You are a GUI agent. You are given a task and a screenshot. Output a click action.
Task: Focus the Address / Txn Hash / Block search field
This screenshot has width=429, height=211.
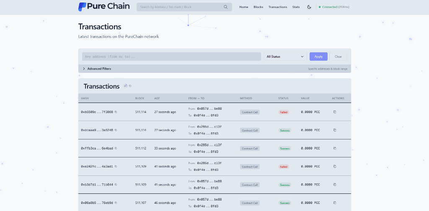point(184,7)
